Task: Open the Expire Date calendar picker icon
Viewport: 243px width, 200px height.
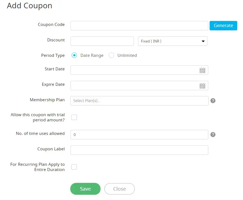Action: point(202,86)
